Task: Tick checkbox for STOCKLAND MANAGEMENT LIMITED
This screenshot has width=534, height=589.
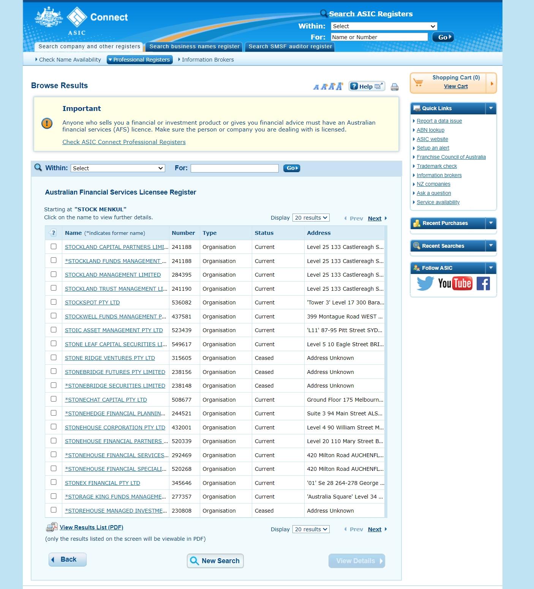Action: click(54, 274)
